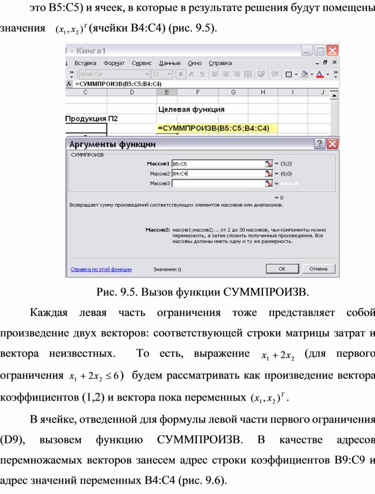Click the decrease indent icon
The image size is (375, 494).
point(275,74)
